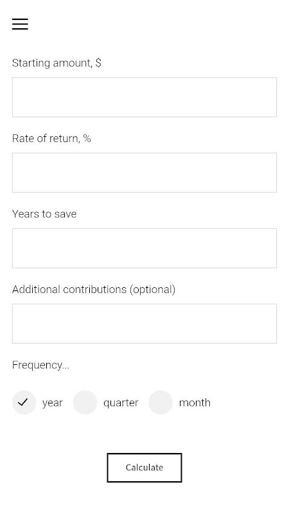289x514 pixels.
Task: Click the "quarter" text label
Action: click(121, 403)
